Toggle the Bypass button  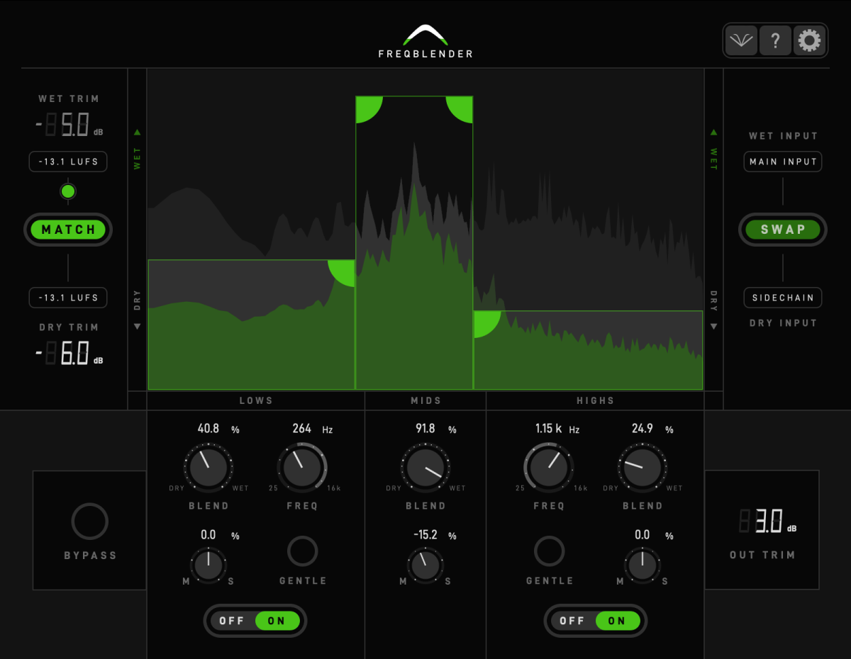pos(89,522)
